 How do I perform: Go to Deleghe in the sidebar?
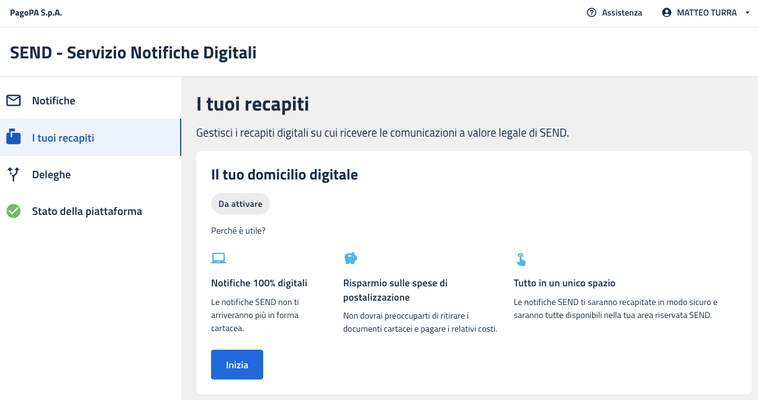pos(52,175)
